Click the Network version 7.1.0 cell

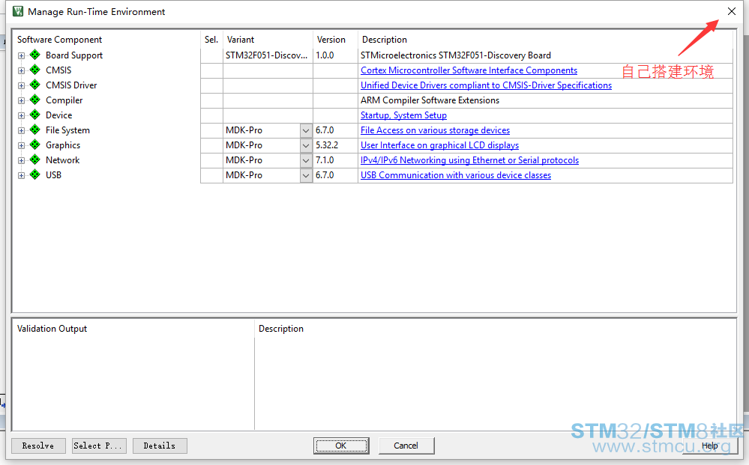[x=335, y=160]
